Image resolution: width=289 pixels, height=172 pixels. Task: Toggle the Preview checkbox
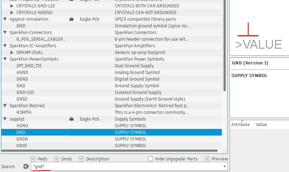tap(207, 159)
